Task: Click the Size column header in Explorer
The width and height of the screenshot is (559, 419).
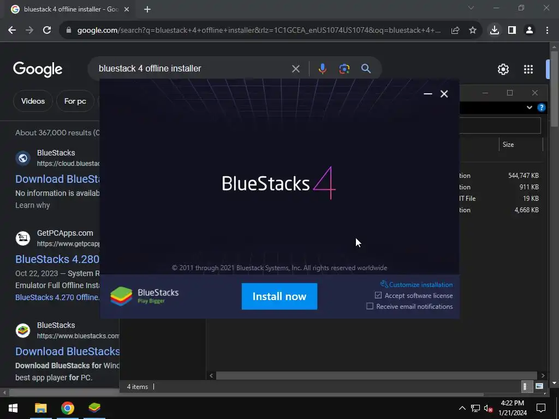Action: (520, 144)
